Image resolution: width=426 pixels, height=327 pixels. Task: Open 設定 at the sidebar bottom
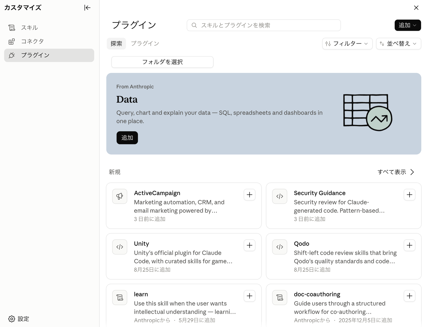pos(19,319)
